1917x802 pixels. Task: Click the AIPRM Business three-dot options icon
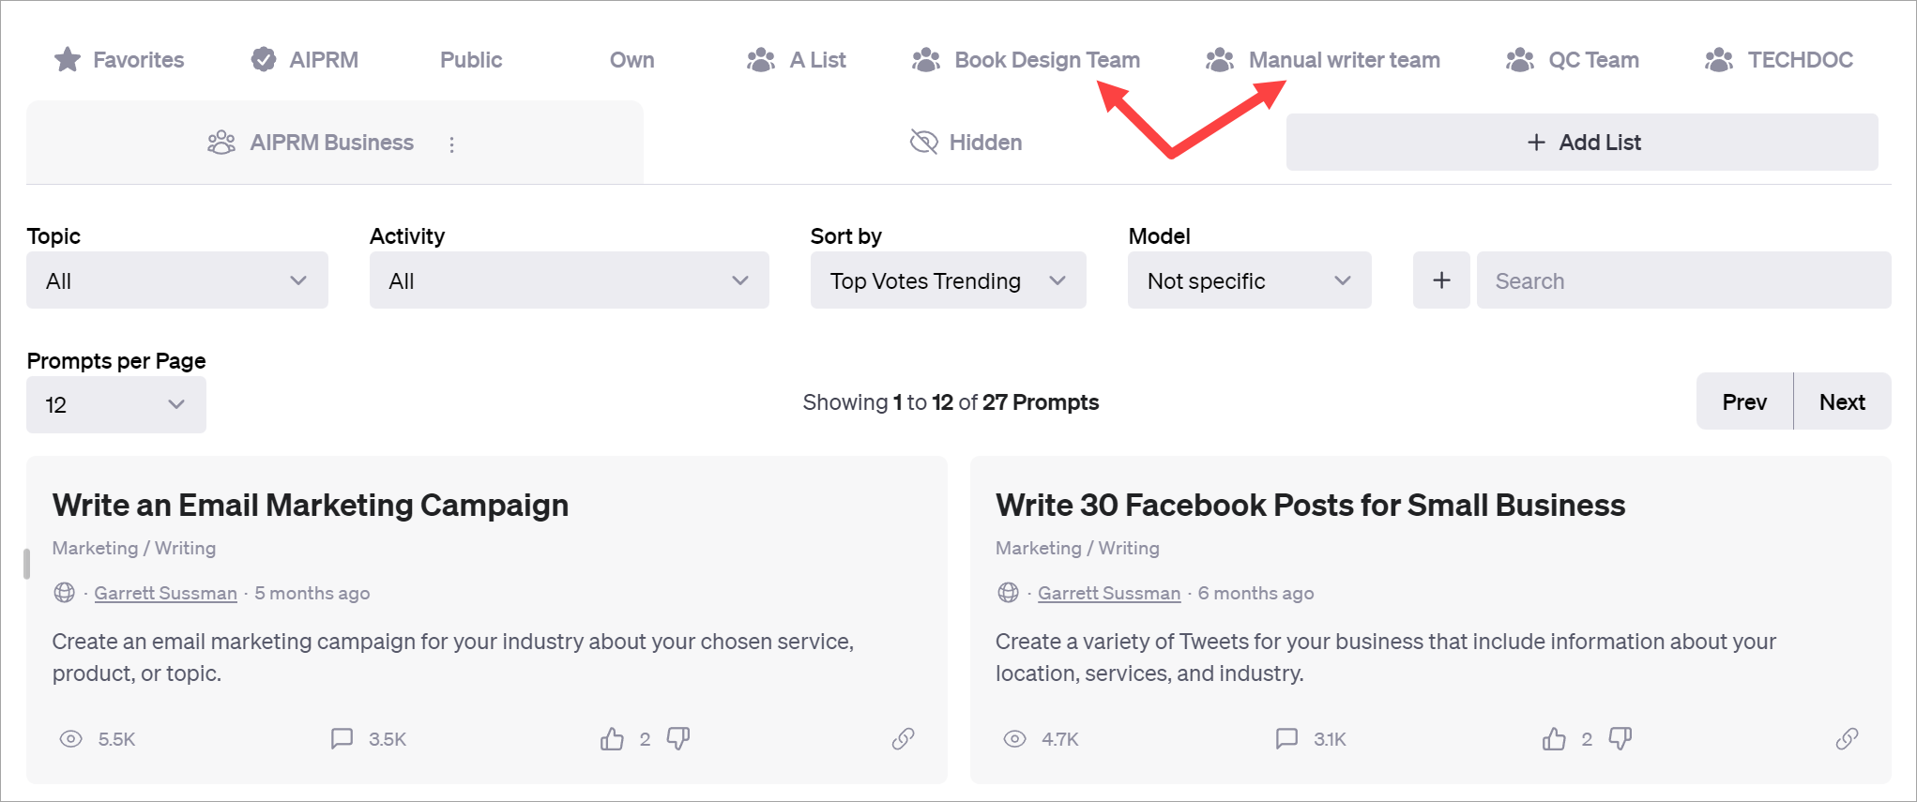point(452,144)
